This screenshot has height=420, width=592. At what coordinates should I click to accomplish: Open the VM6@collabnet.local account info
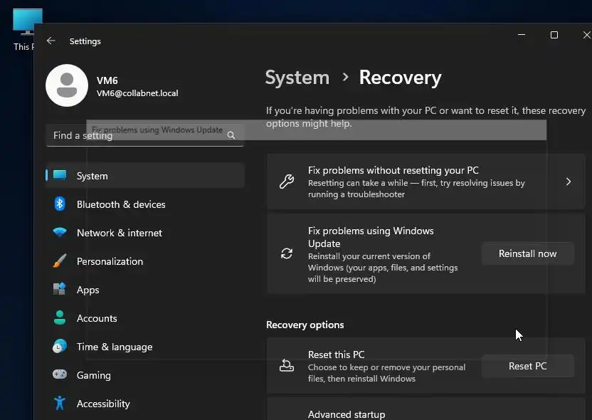[x=137, y=93]
